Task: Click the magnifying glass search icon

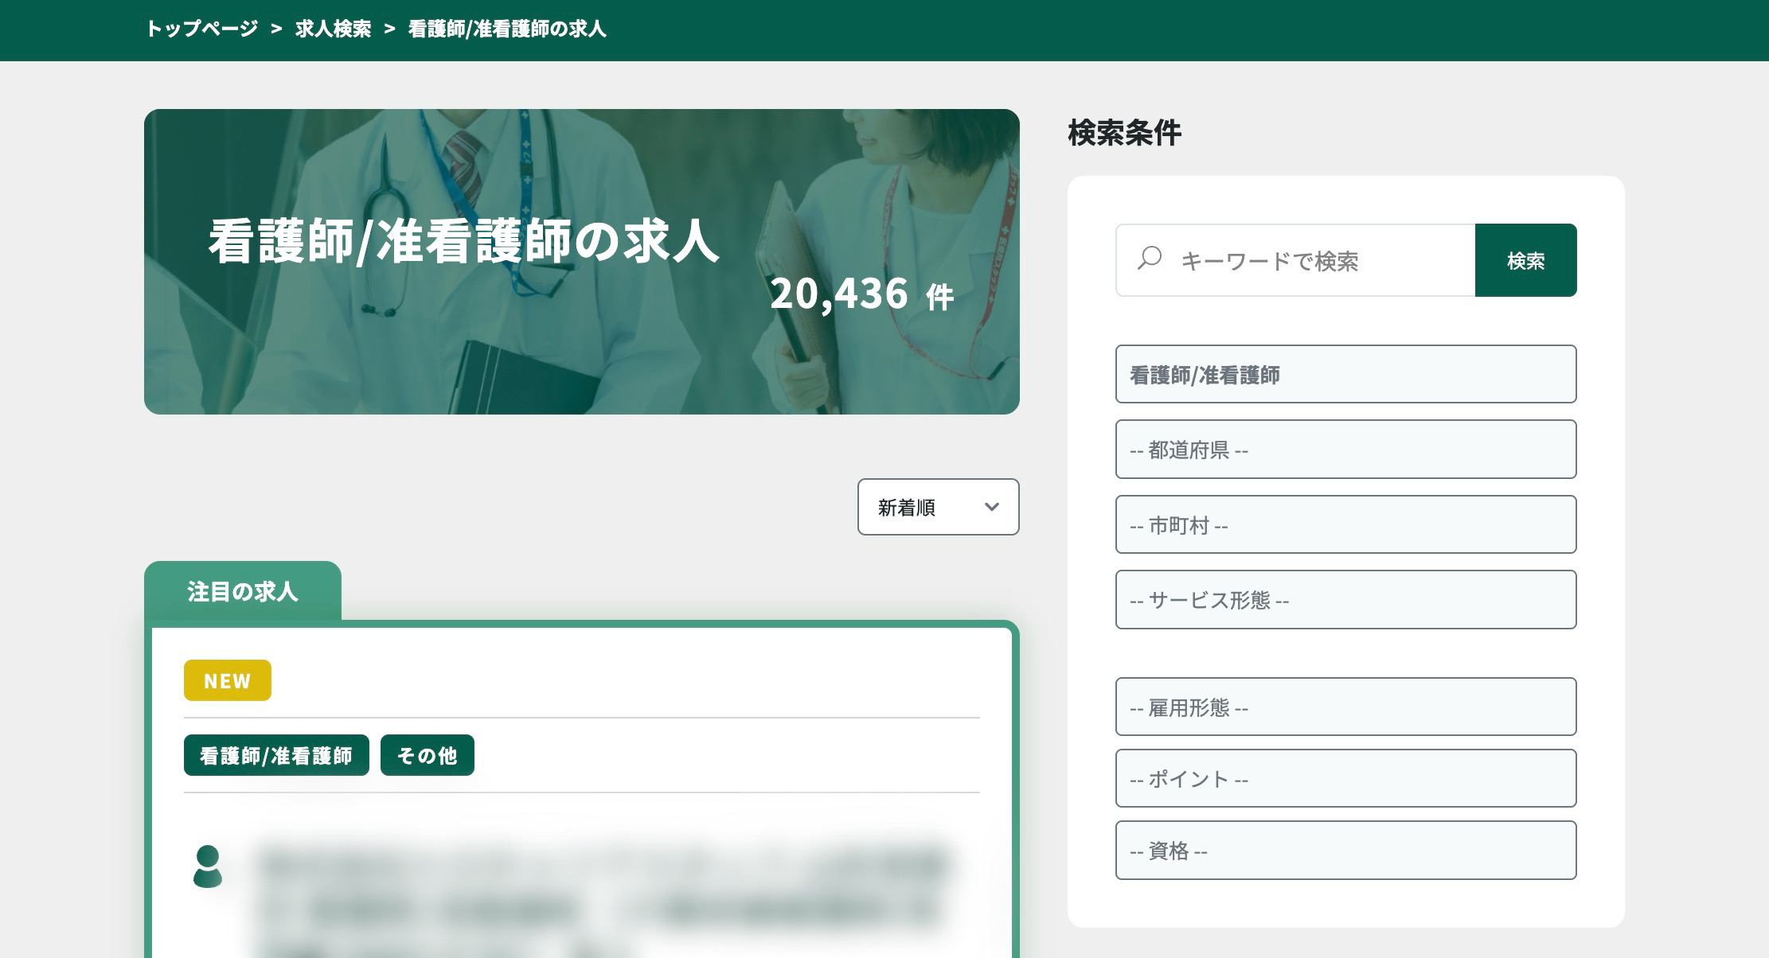Action: [1150, 259]
